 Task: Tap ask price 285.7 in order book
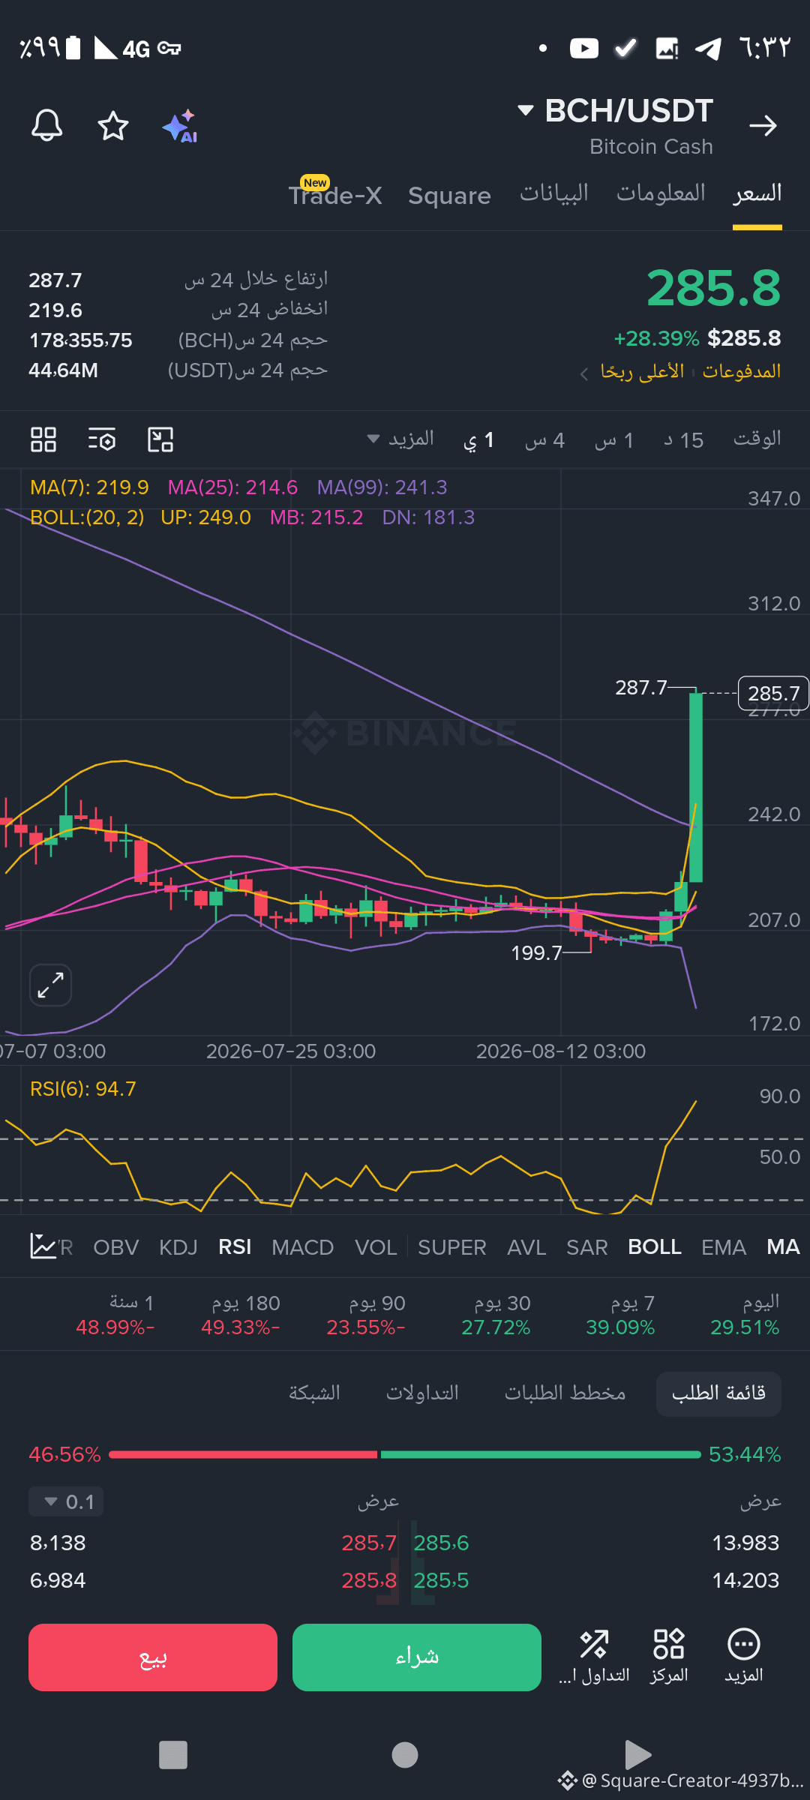[x=369, y=1543]
